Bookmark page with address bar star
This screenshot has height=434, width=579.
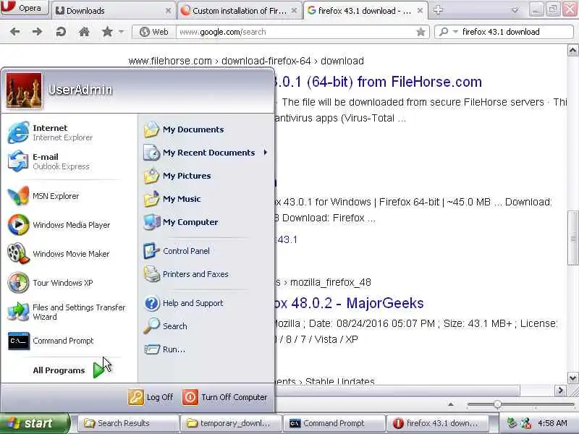click(420, 32)
